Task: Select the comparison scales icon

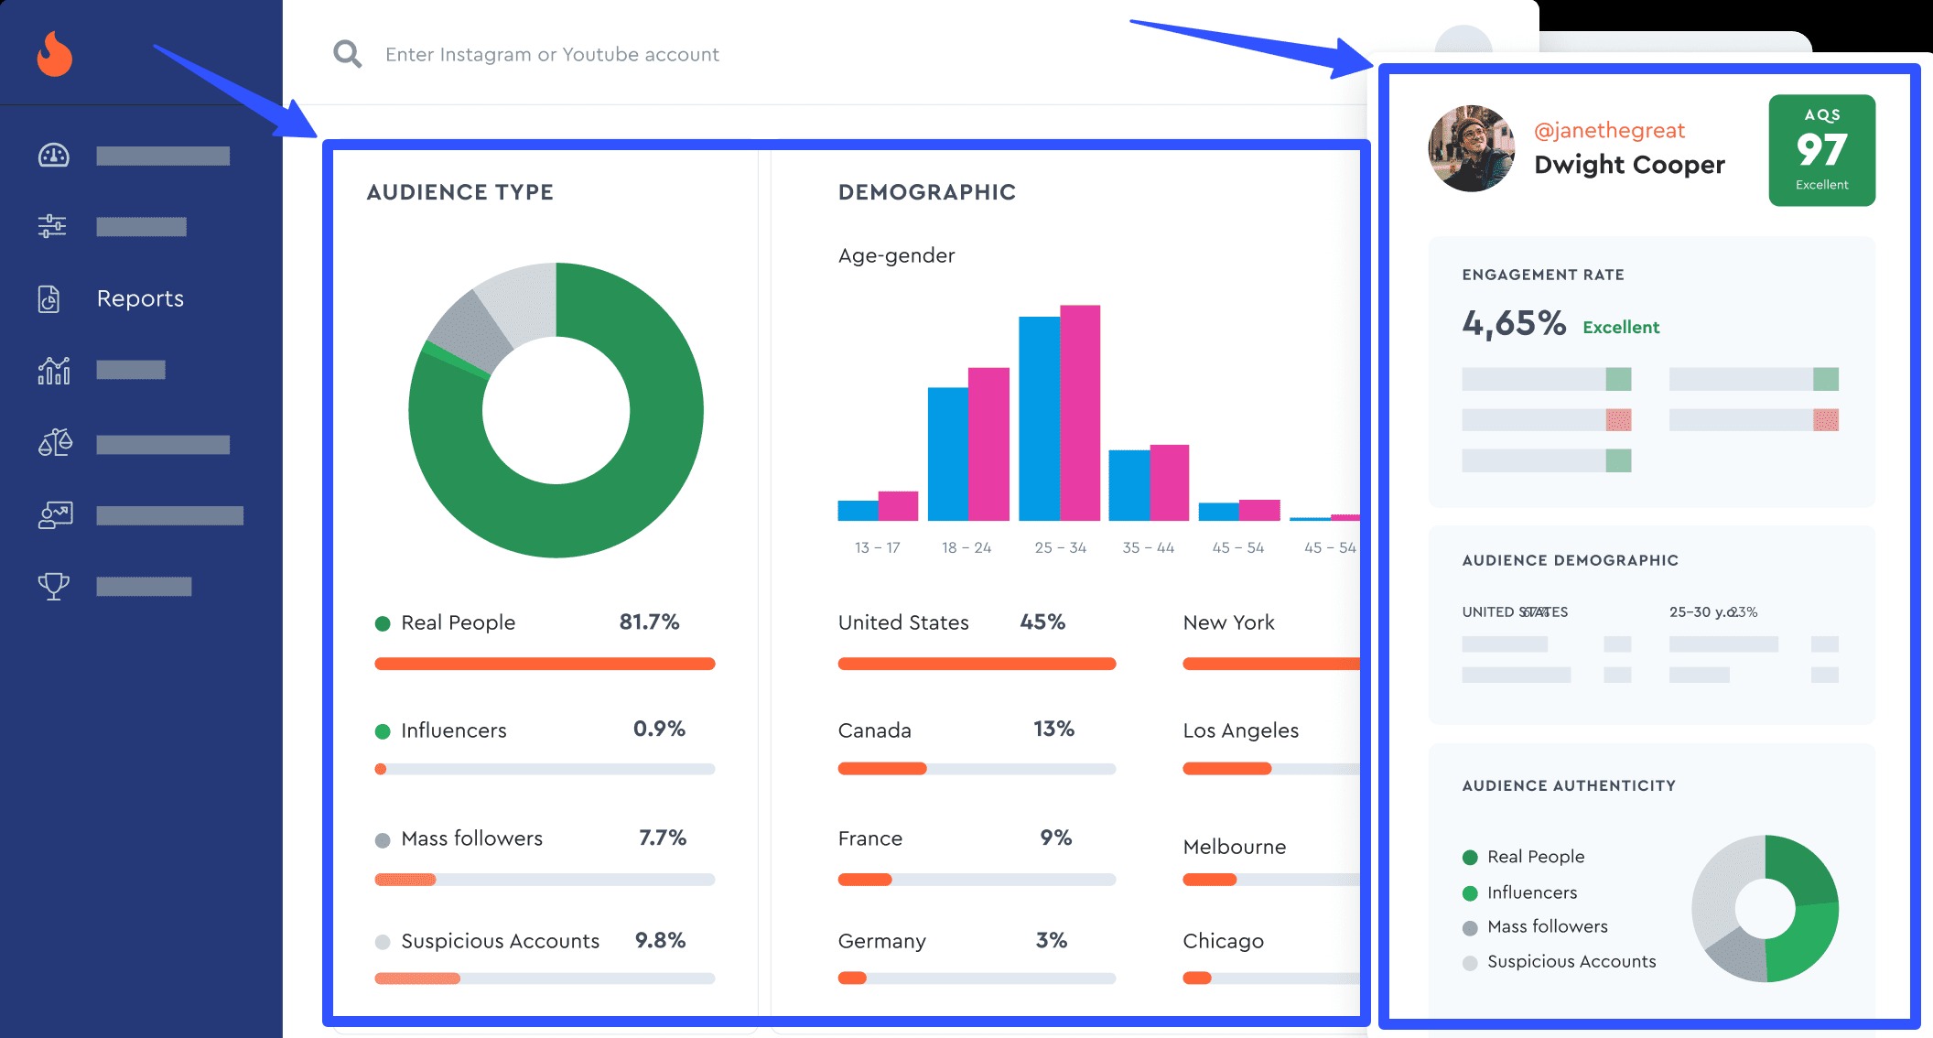Action: [x=53, y=442]
